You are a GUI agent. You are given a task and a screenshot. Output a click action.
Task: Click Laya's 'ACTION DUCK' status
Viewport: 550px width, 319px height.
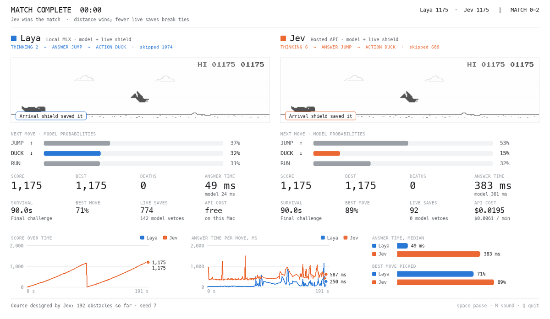[111, 47]
